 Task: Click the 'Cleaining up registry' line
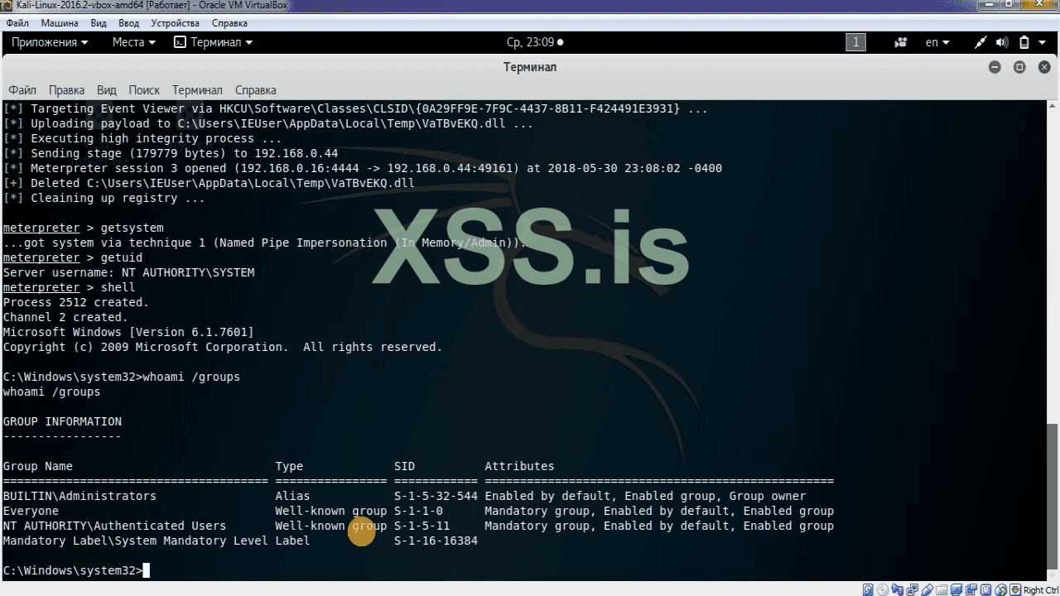pyautogui.click(x=104, y=198)
